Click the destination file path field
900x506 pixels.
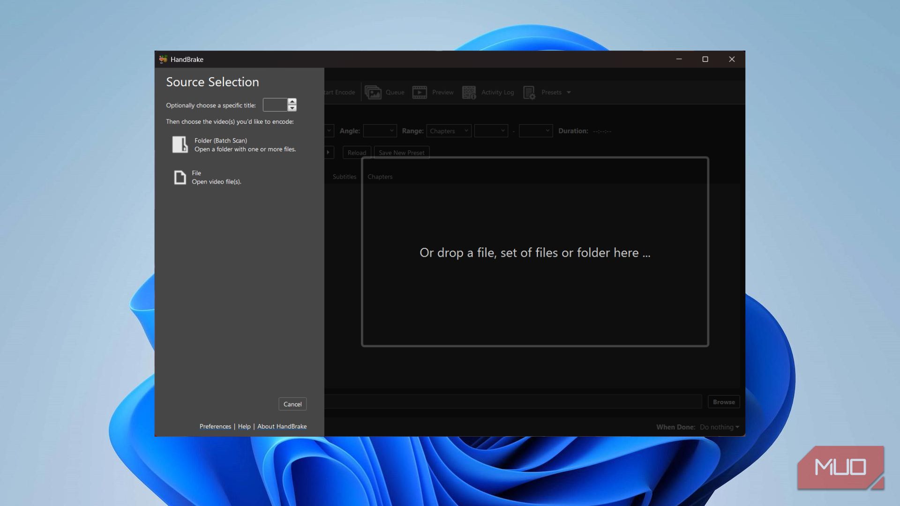[x=513, y=402]
